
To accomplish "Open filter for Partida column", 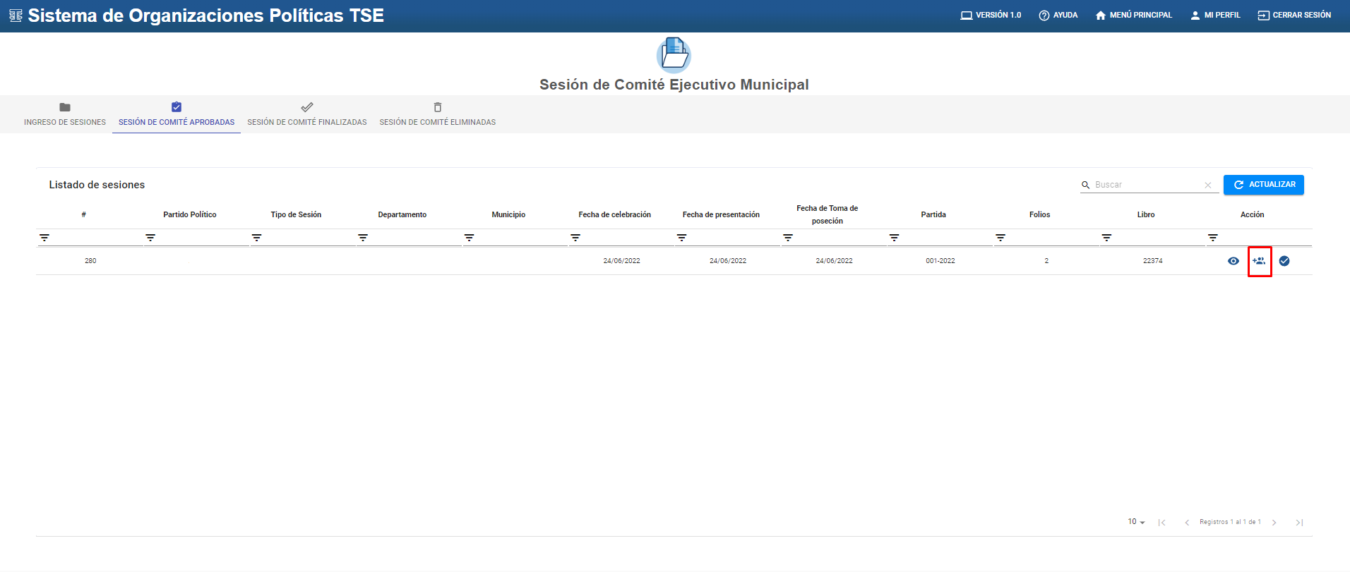I will coord(895,238).
